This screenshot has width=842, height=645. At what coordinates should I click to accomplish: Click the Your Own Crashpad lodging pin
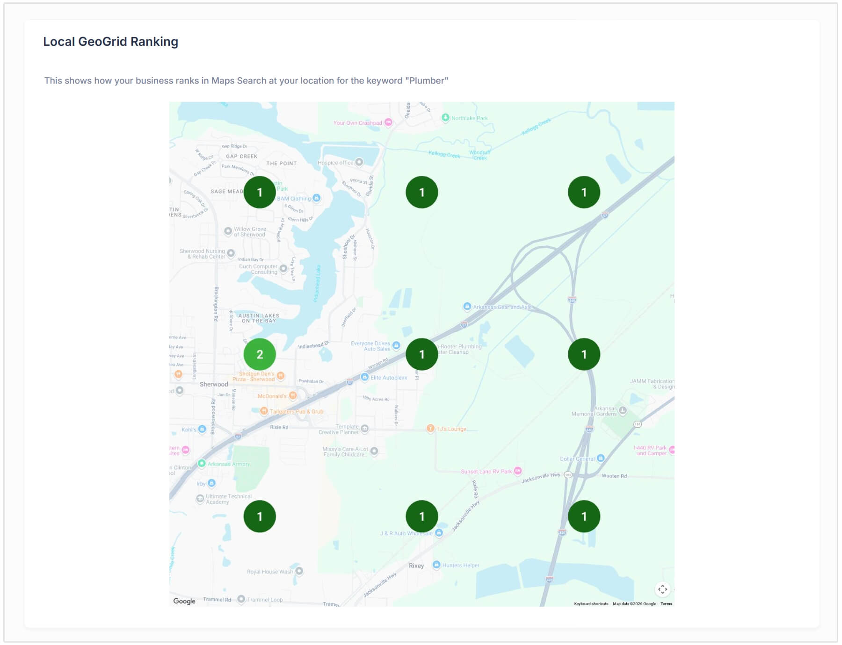tap(388, 122)
